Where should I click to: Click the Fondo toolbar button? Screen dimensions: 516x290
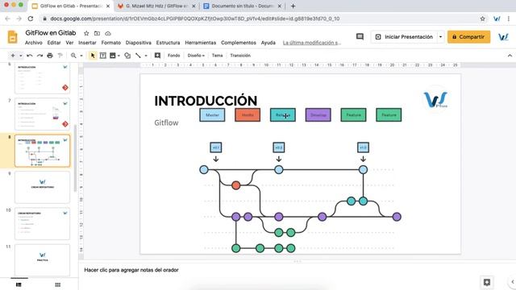coord(174,56)
